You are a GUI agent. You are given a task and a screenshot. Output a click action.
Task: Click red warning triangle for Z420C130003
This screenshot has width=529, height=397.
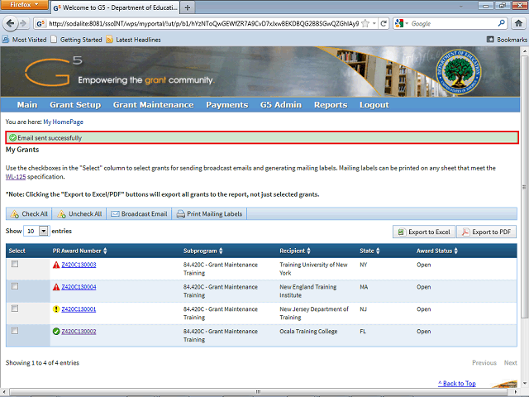pyautogui.click(x=56, y=265)
